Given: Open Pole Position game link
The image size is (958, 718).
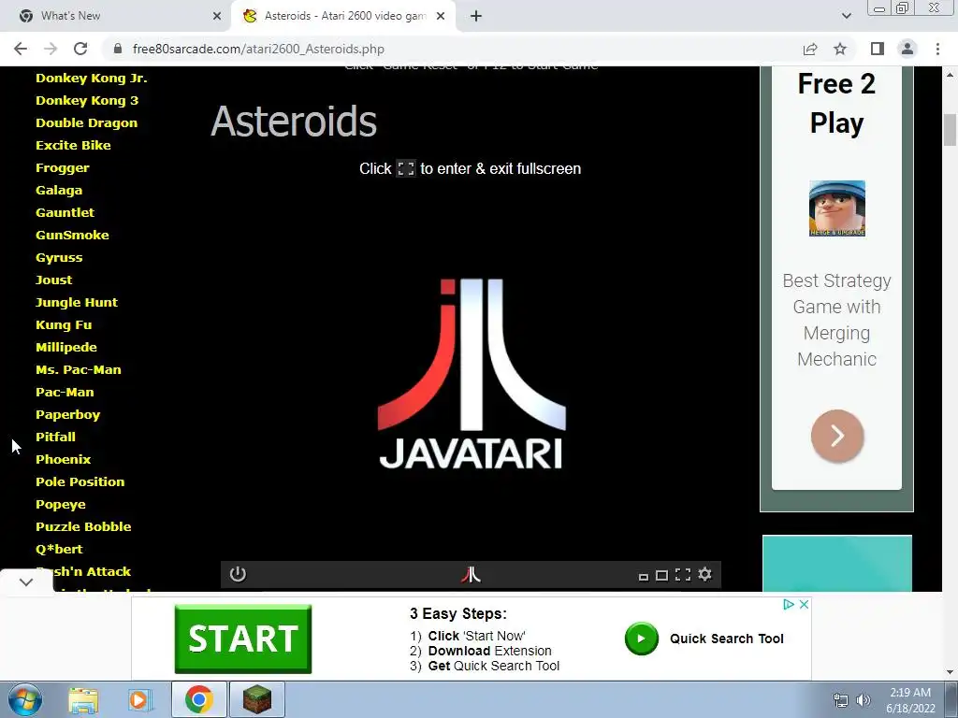Looking at the screenshot, I should pos(80,481).
